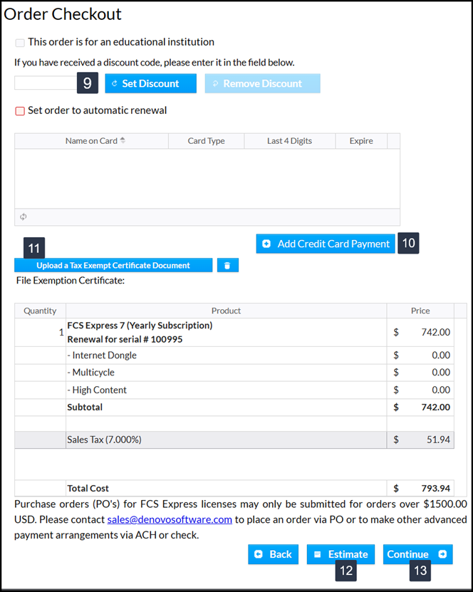Click the icon on the Estimate button
The image size is (473, 592).
[317, 554]
